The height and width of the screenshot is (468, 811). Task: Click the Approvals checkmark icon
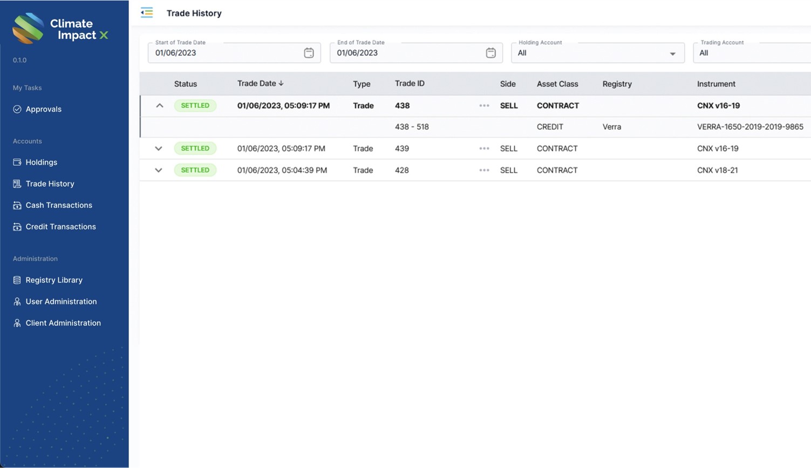coord(17,109)
